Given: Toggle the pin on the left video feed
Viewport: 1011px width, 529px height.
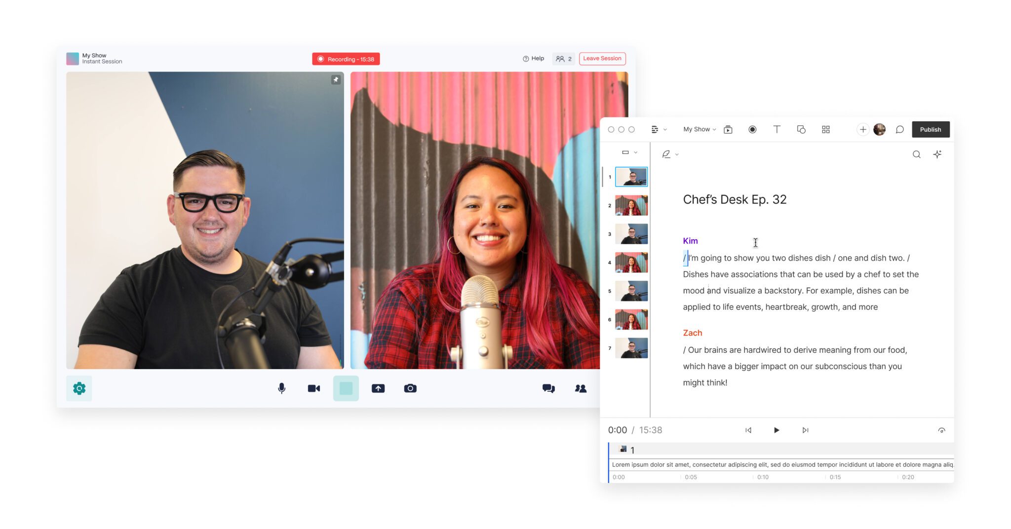Looking at the screenshot, I should pos(336,80).
